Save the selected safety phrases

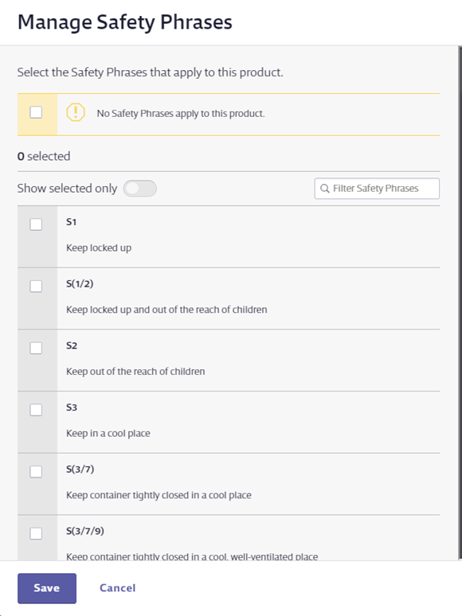(x=47, y=588)
